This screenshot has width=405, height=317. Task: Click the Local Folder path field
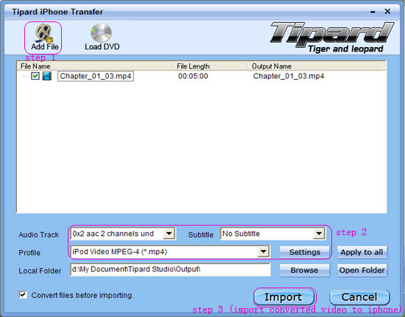click(170, 270)
